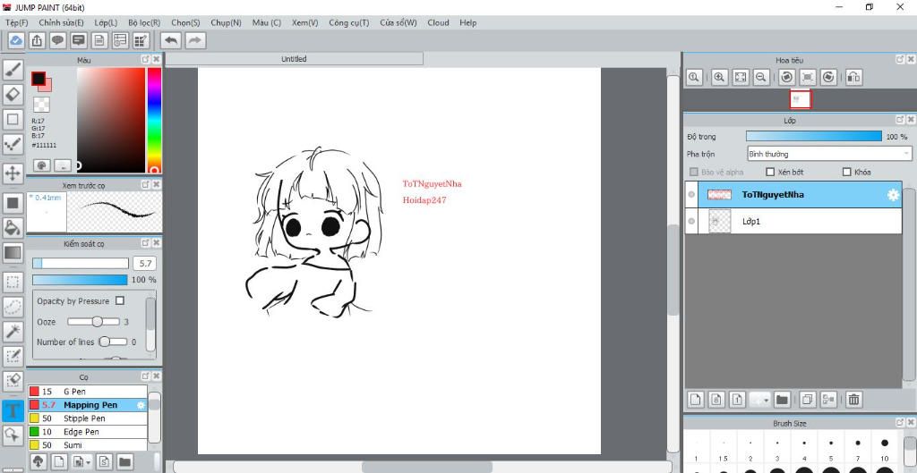Toggle the Khóa lock checkbox
Viewport: 917px width, 473px height.
(x=846, y=172)
